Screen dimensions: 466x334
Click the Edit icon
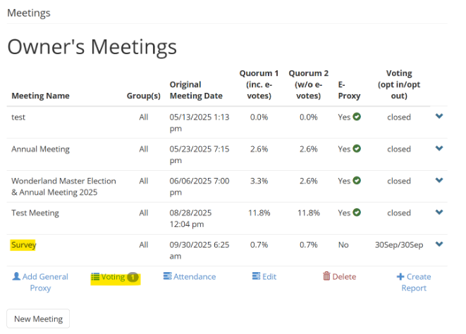point(257,276)
